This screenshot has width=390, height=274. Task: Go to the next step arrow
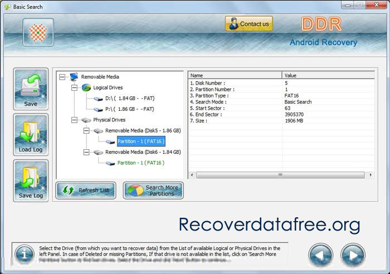point(353,255)
